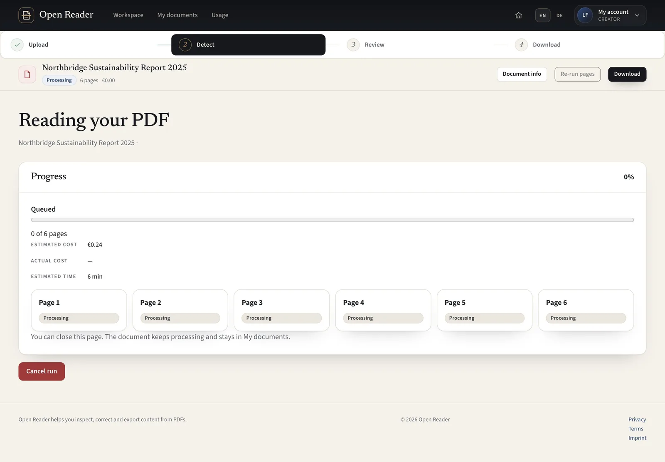Click the Upload step checkmark icon
Screen dimensions: 665x462
pyautogui.click(x=17, y=44)
